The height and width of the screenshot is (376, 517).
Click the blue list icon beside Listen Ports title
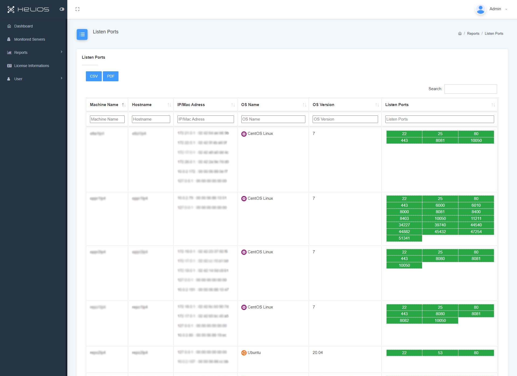point(82,34)
